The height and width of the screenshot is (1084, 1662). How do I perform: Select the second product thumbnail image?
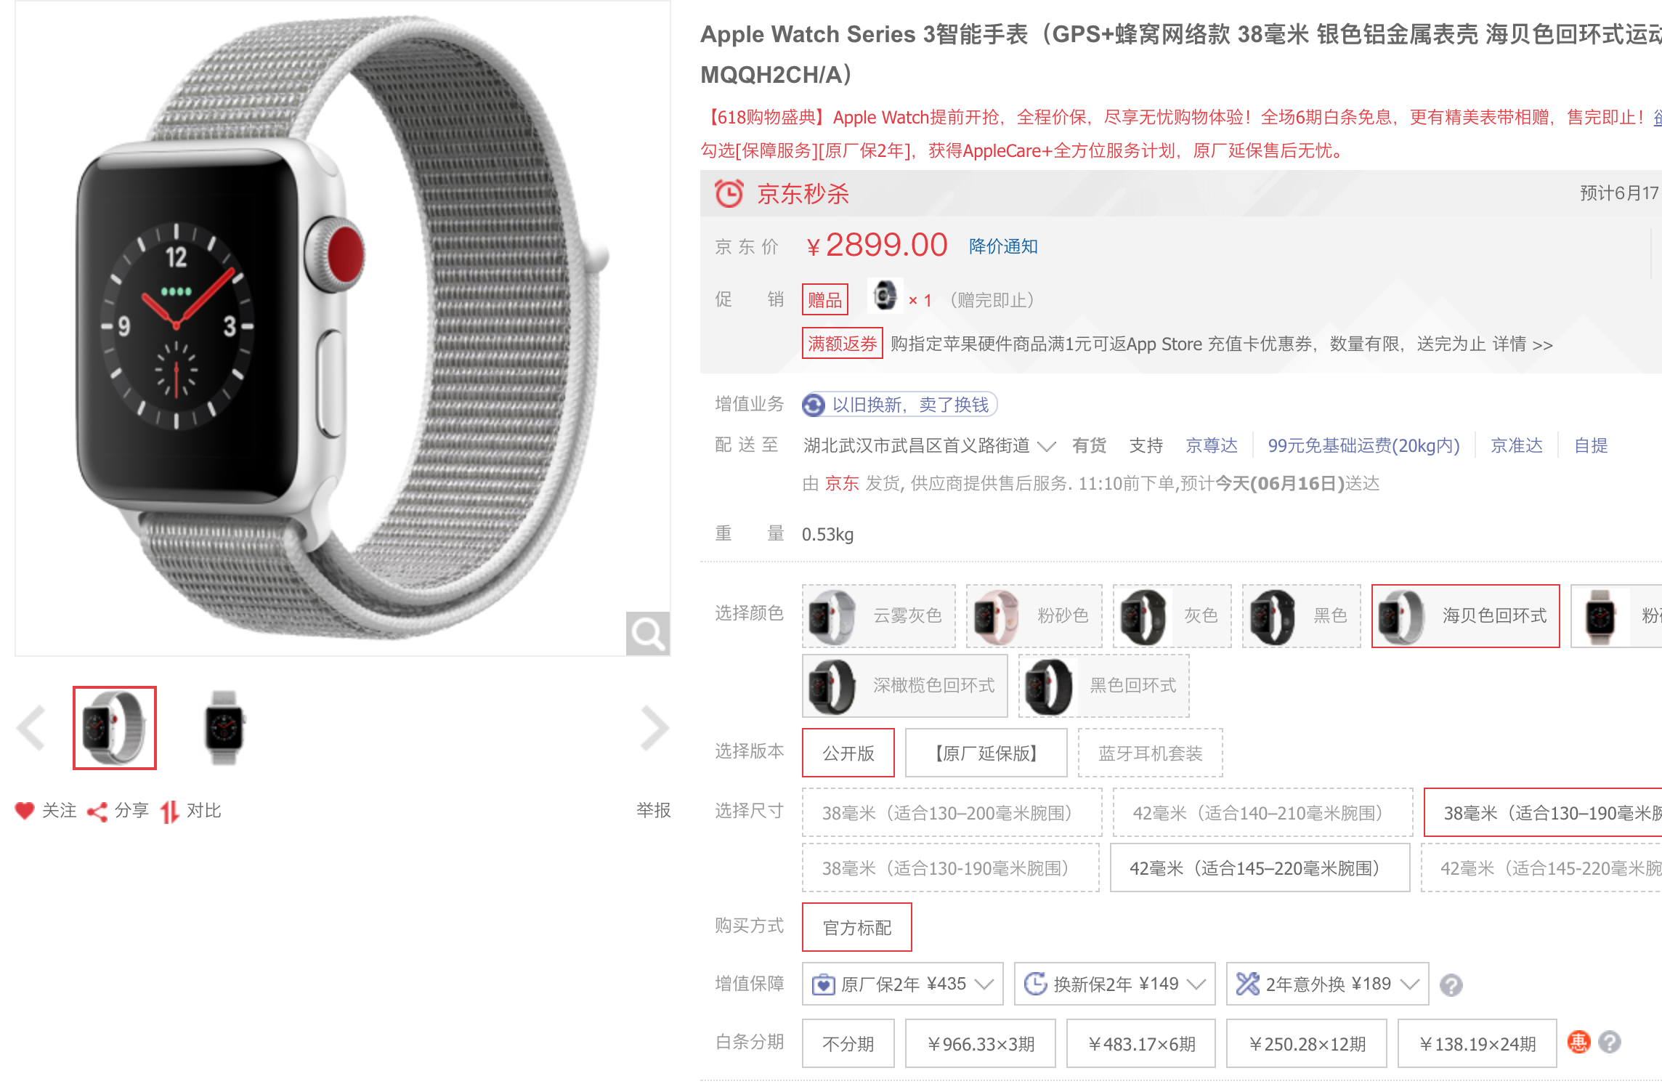click(224, 727)
